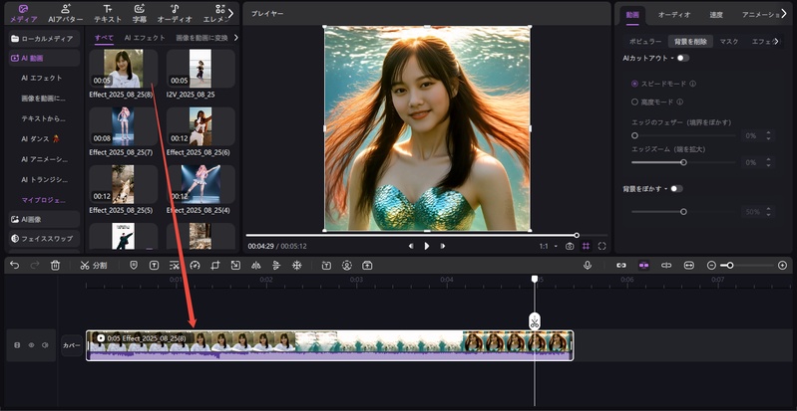Select AI ダンス in sidebar

[x=41, y=138]
